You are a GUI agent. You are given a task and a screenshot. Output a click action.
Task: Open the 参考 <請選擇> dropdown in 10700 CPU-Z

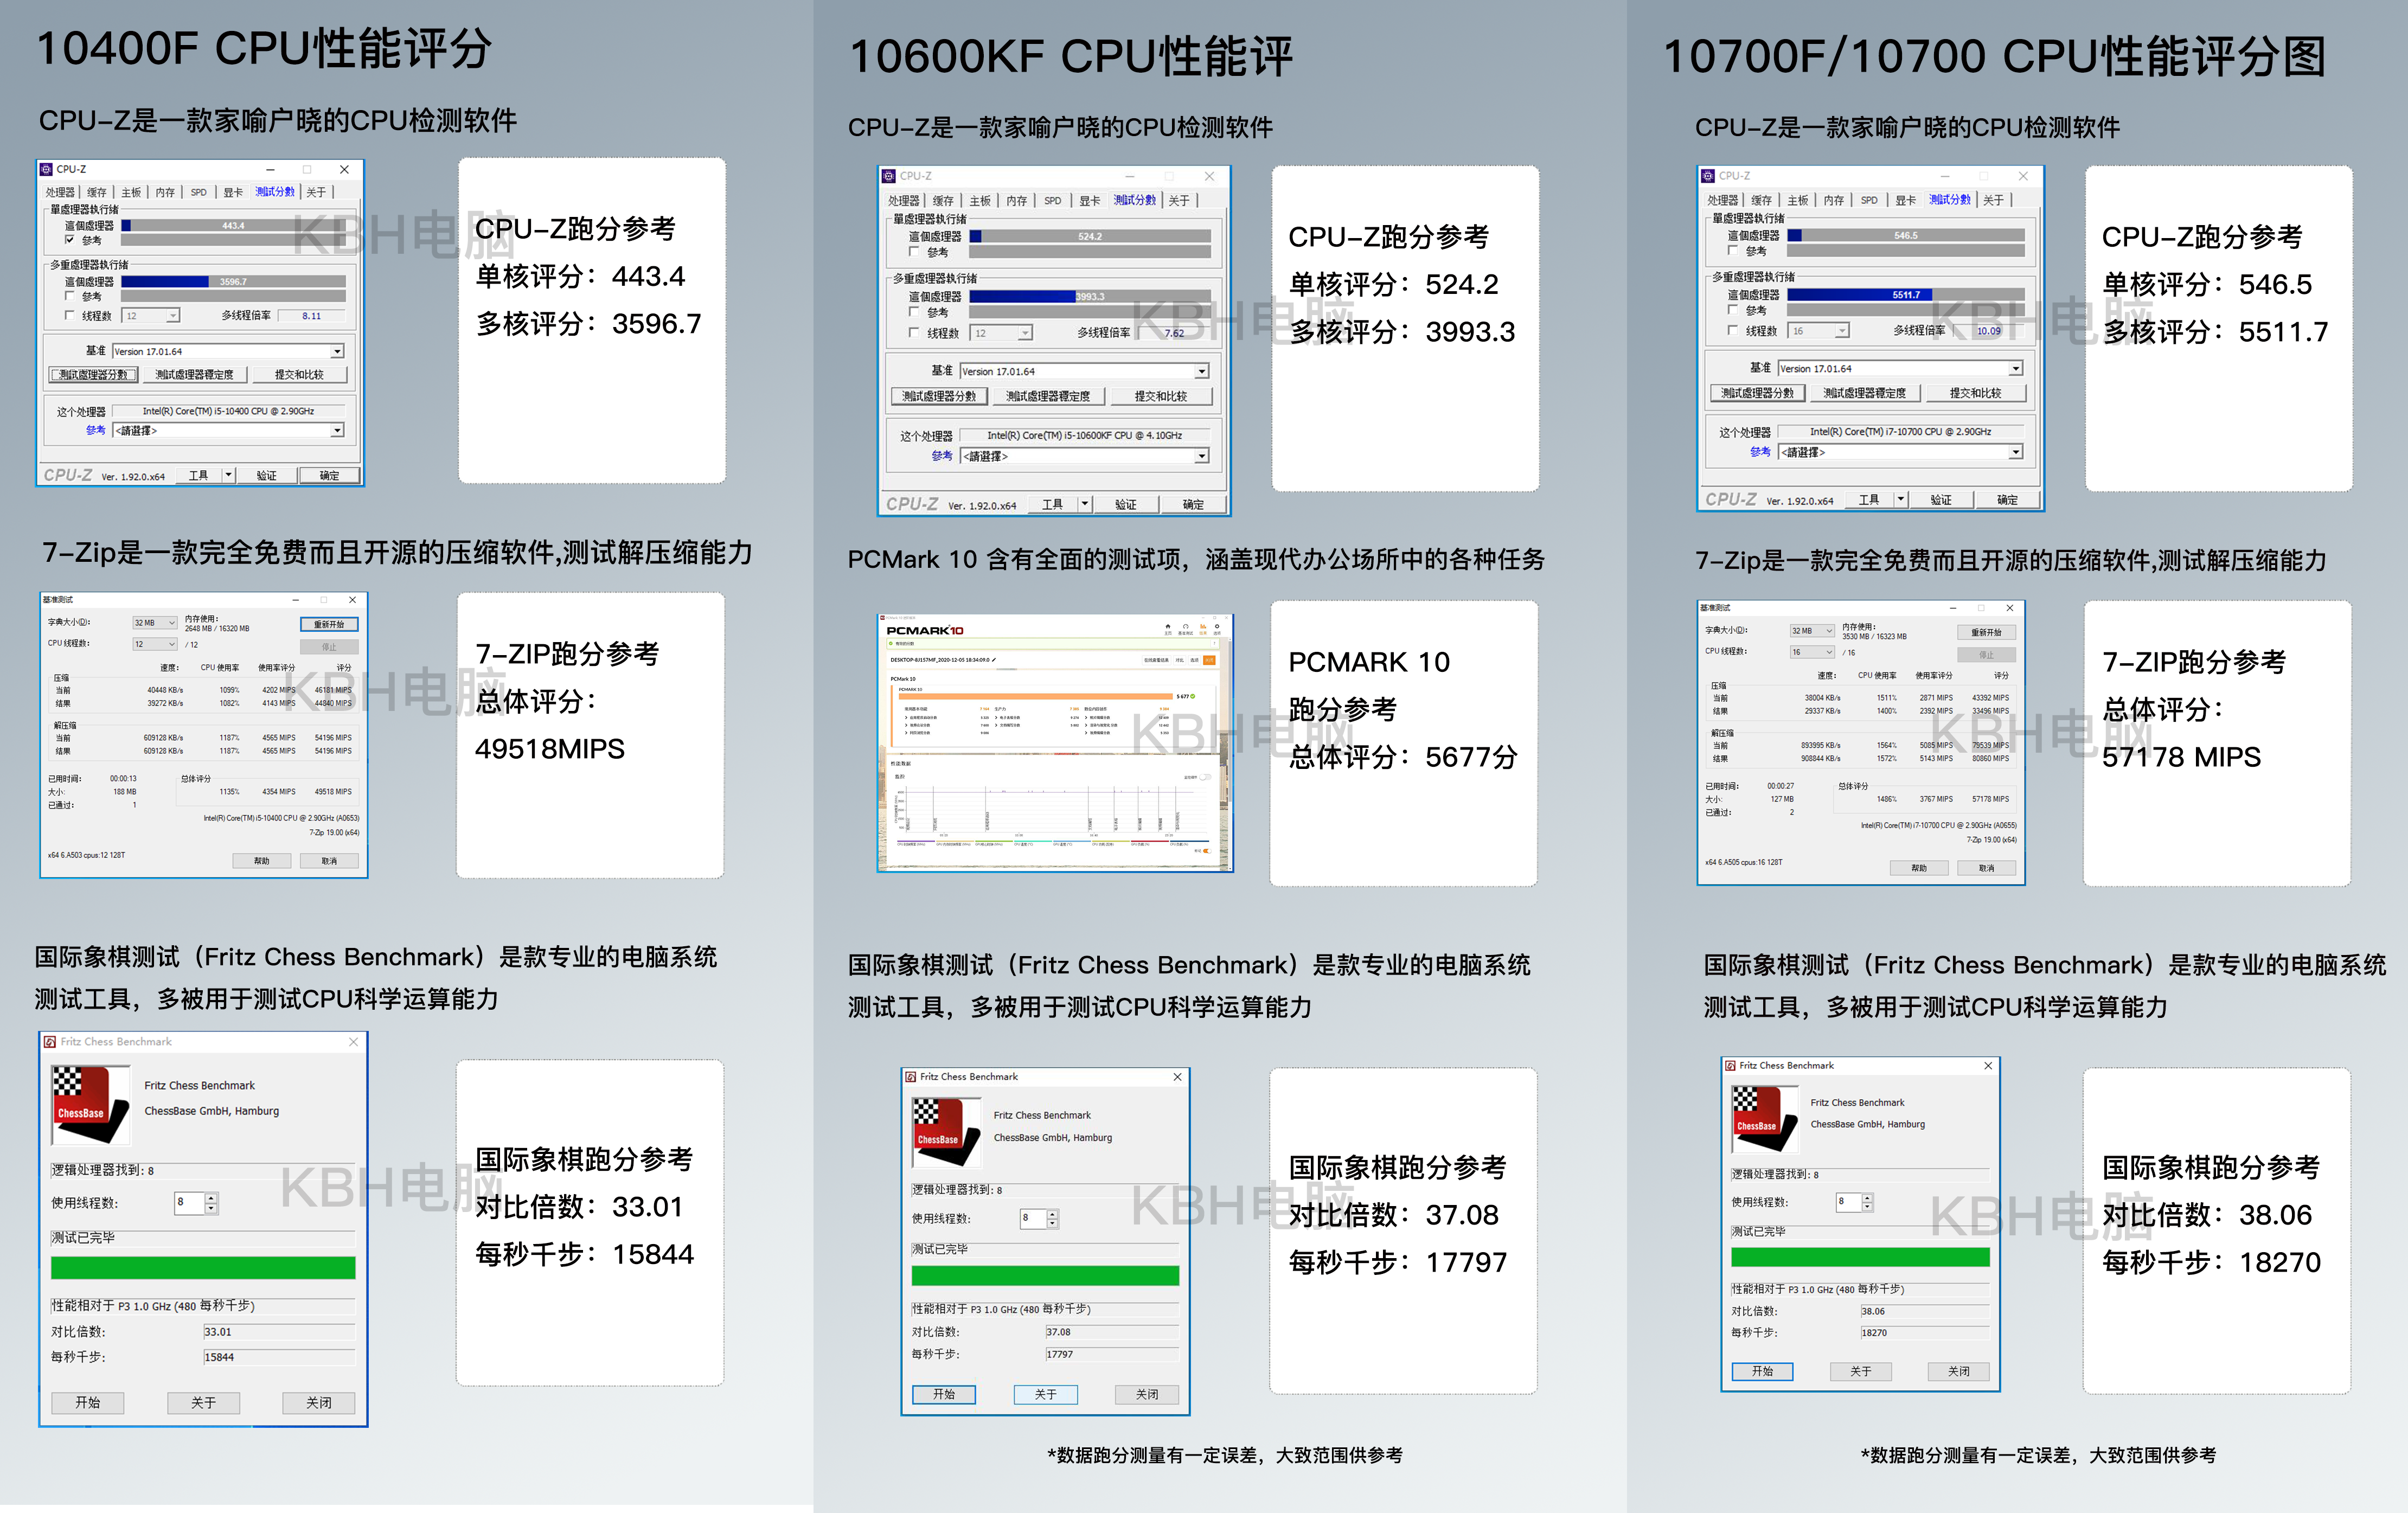point(1901,452)
